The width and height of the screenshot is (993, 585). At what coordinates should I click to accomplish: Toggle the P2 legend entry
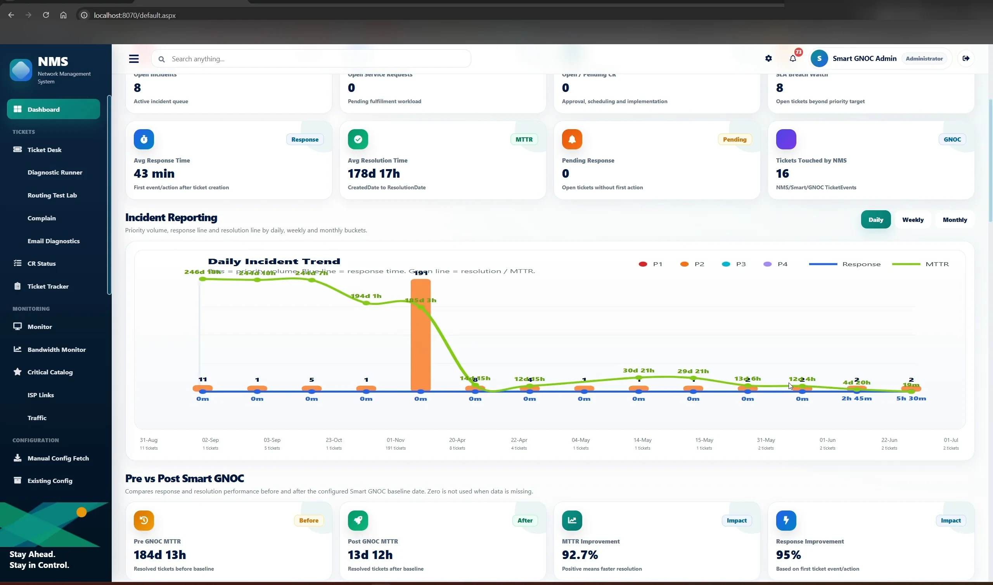pos(692,264)
